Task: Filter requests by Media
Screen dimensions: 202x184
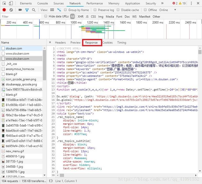Action: click(x=110, y=16)
